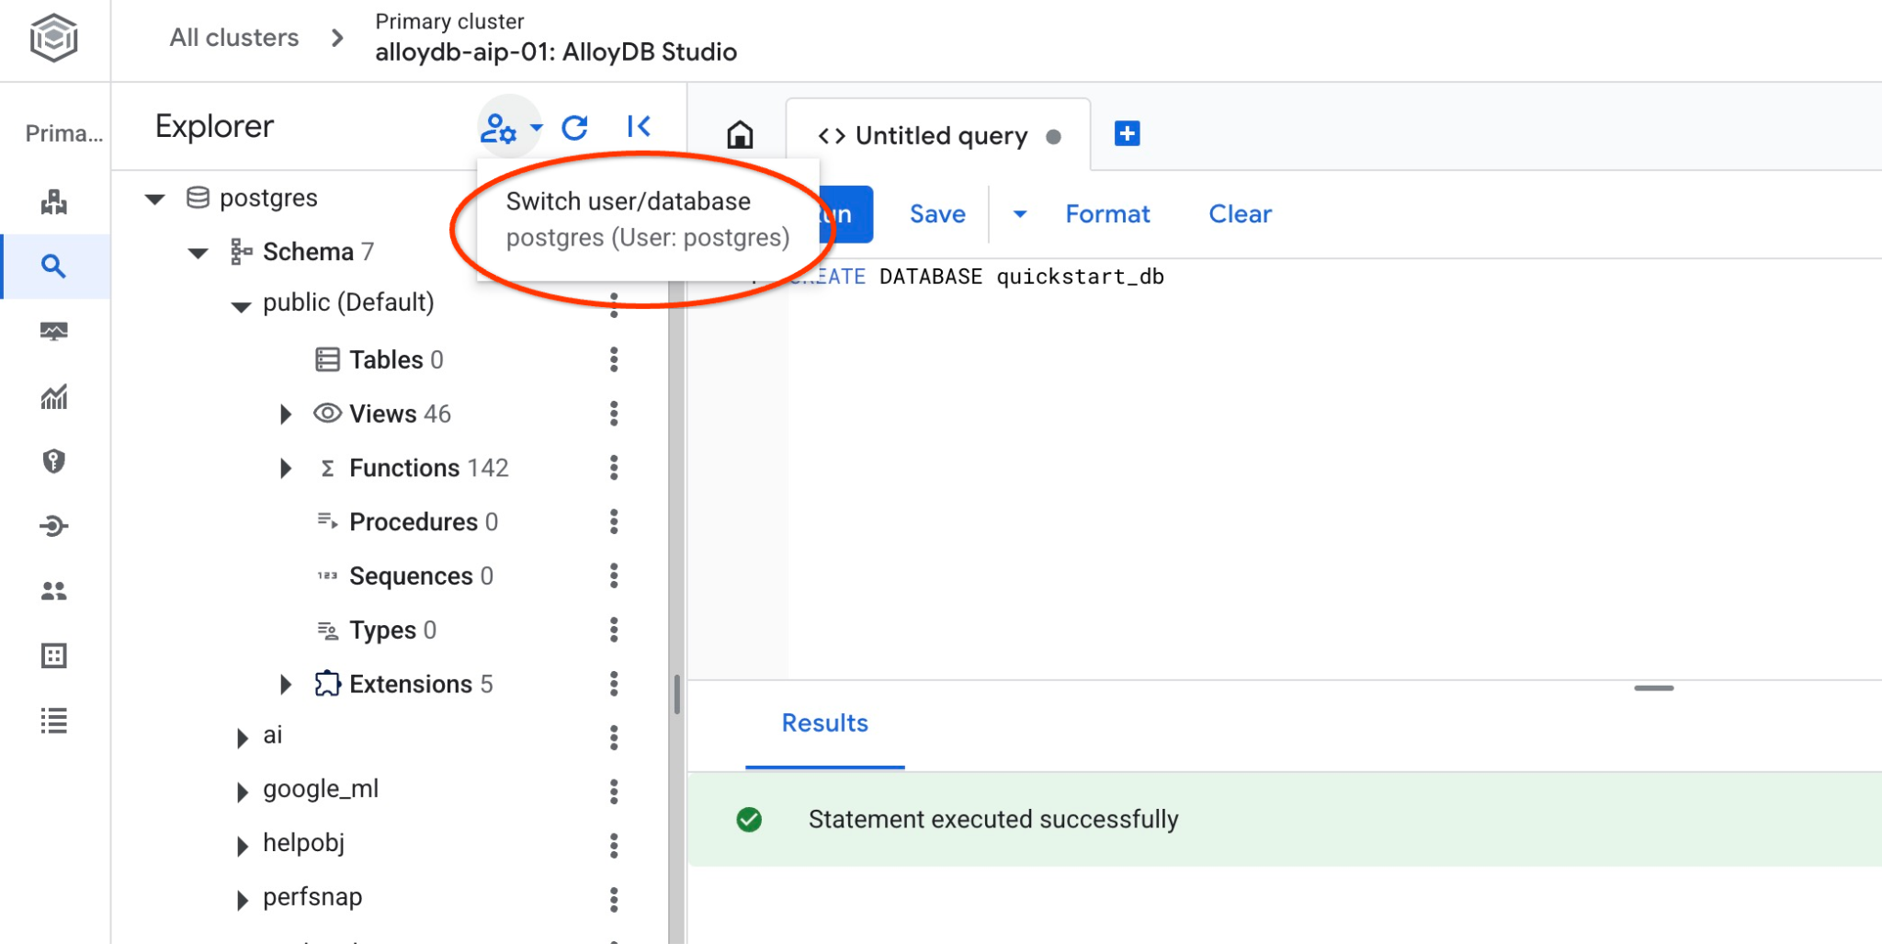Select the Results tab
The height and width of the screenshot is (944, 1882).
point(824,723)
